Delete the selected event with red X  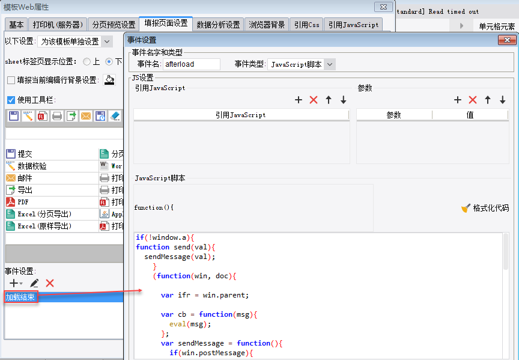pos(50,283)
